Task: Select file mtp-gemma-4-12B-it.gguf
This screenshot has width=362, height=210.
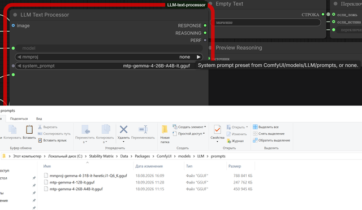Action: coord(72,182)
